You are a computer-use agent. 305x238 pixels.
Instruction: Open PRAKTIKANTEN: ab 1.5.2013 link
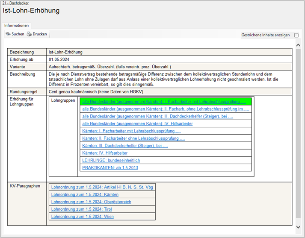(111, 167)
